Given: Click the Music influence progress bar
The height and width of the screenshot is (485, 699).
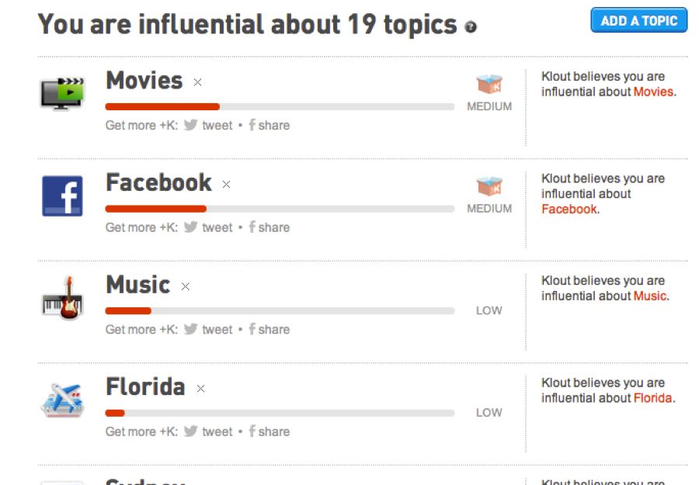Looking at the screenshot, I should coord(280,311).
